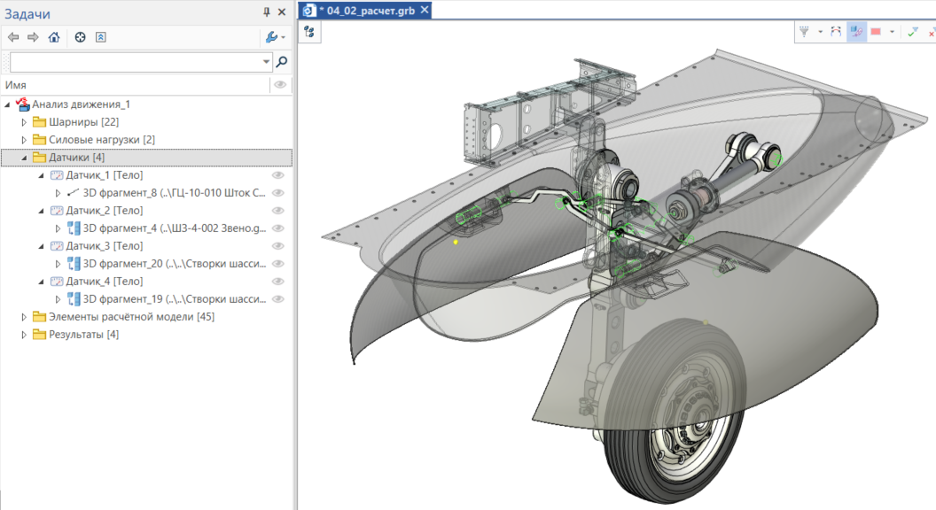Click the magnifier search icon

(282, 62)
